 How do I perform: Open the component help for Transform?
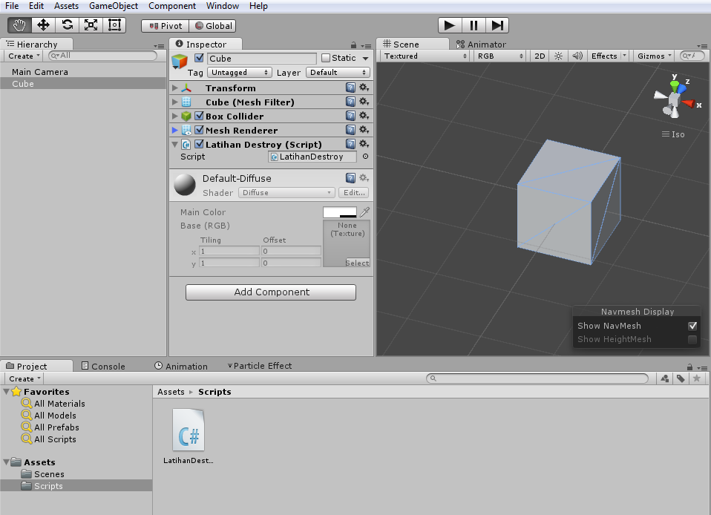pos(350,88)
